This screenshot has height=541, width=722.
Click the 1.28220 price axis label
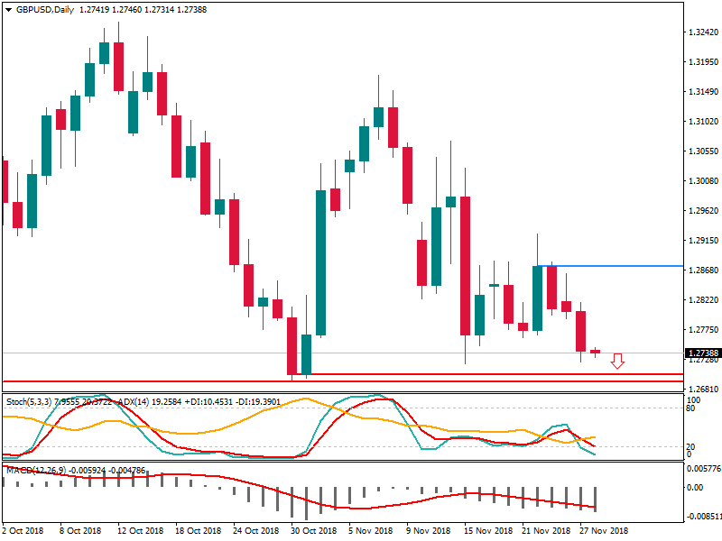pyautogui.click(x=703, y=300)
